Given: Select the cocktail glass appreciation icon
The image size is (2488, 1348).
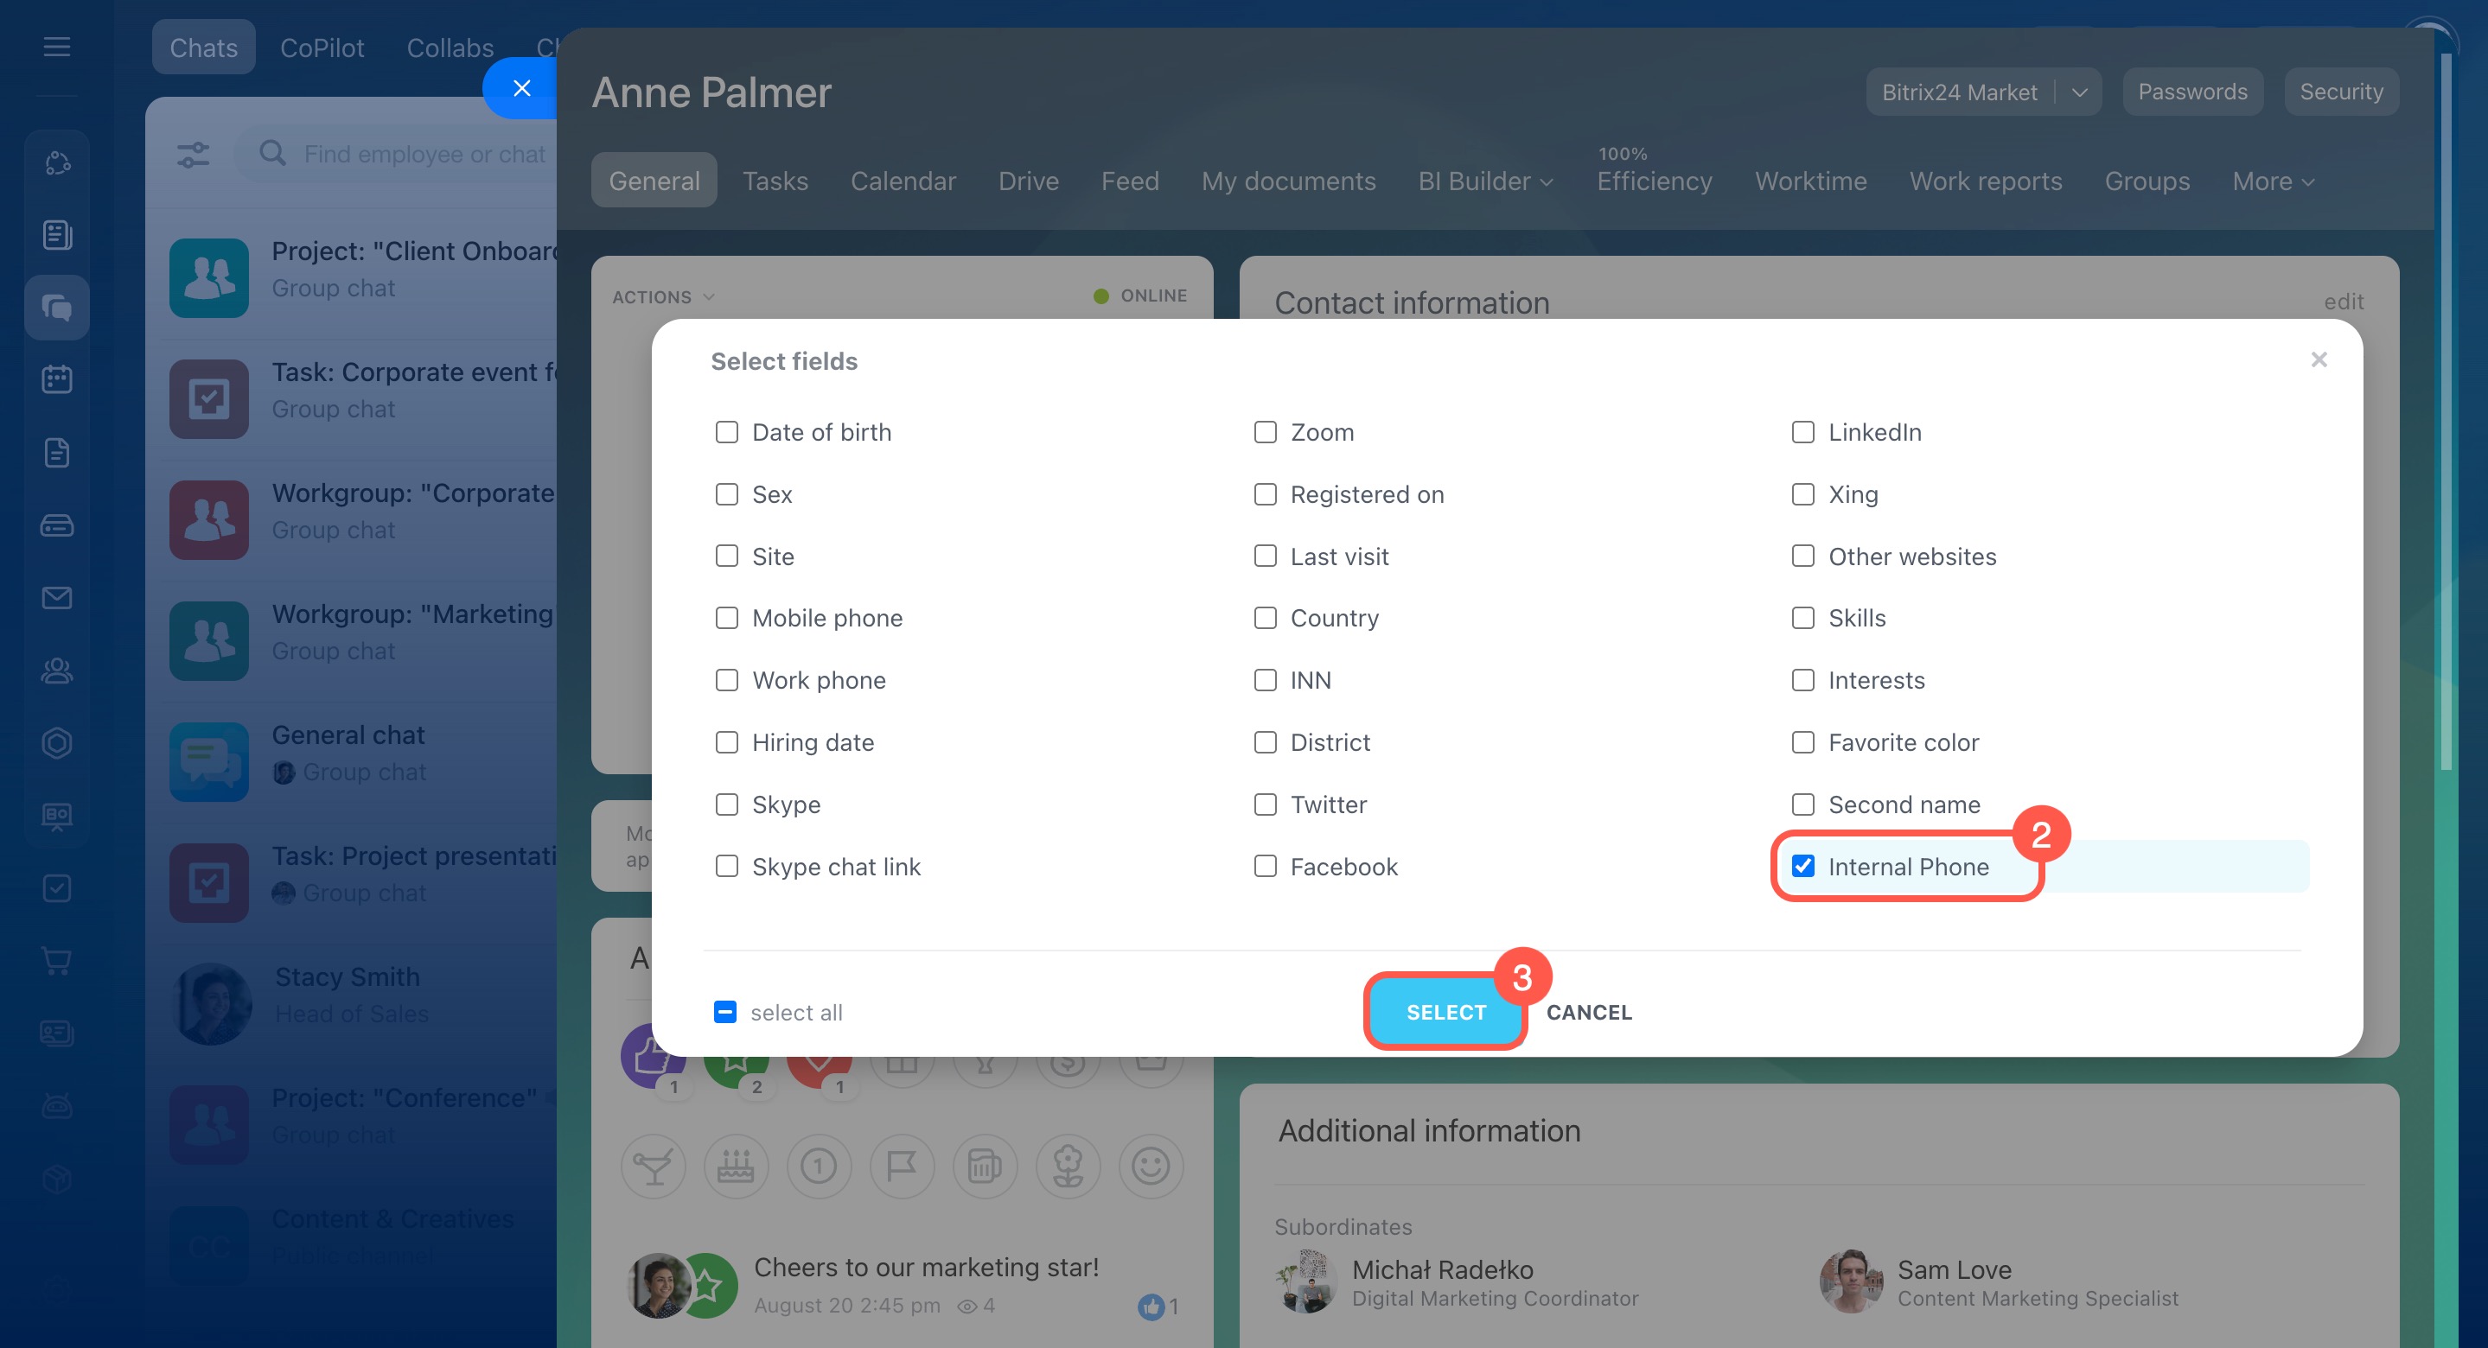Looking at the screenshot, I should pos(654,1167).
